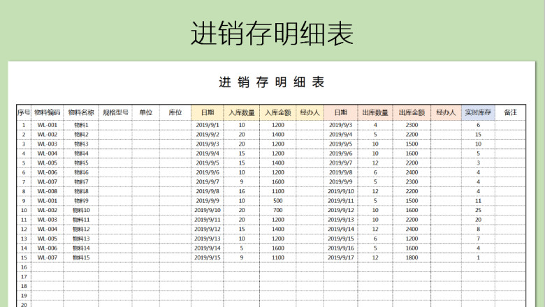Screen dimensions: 545x307
Task: Click WL-007 code in the 物料15 row
Action: pyautogui.click(x=48, y=257)
